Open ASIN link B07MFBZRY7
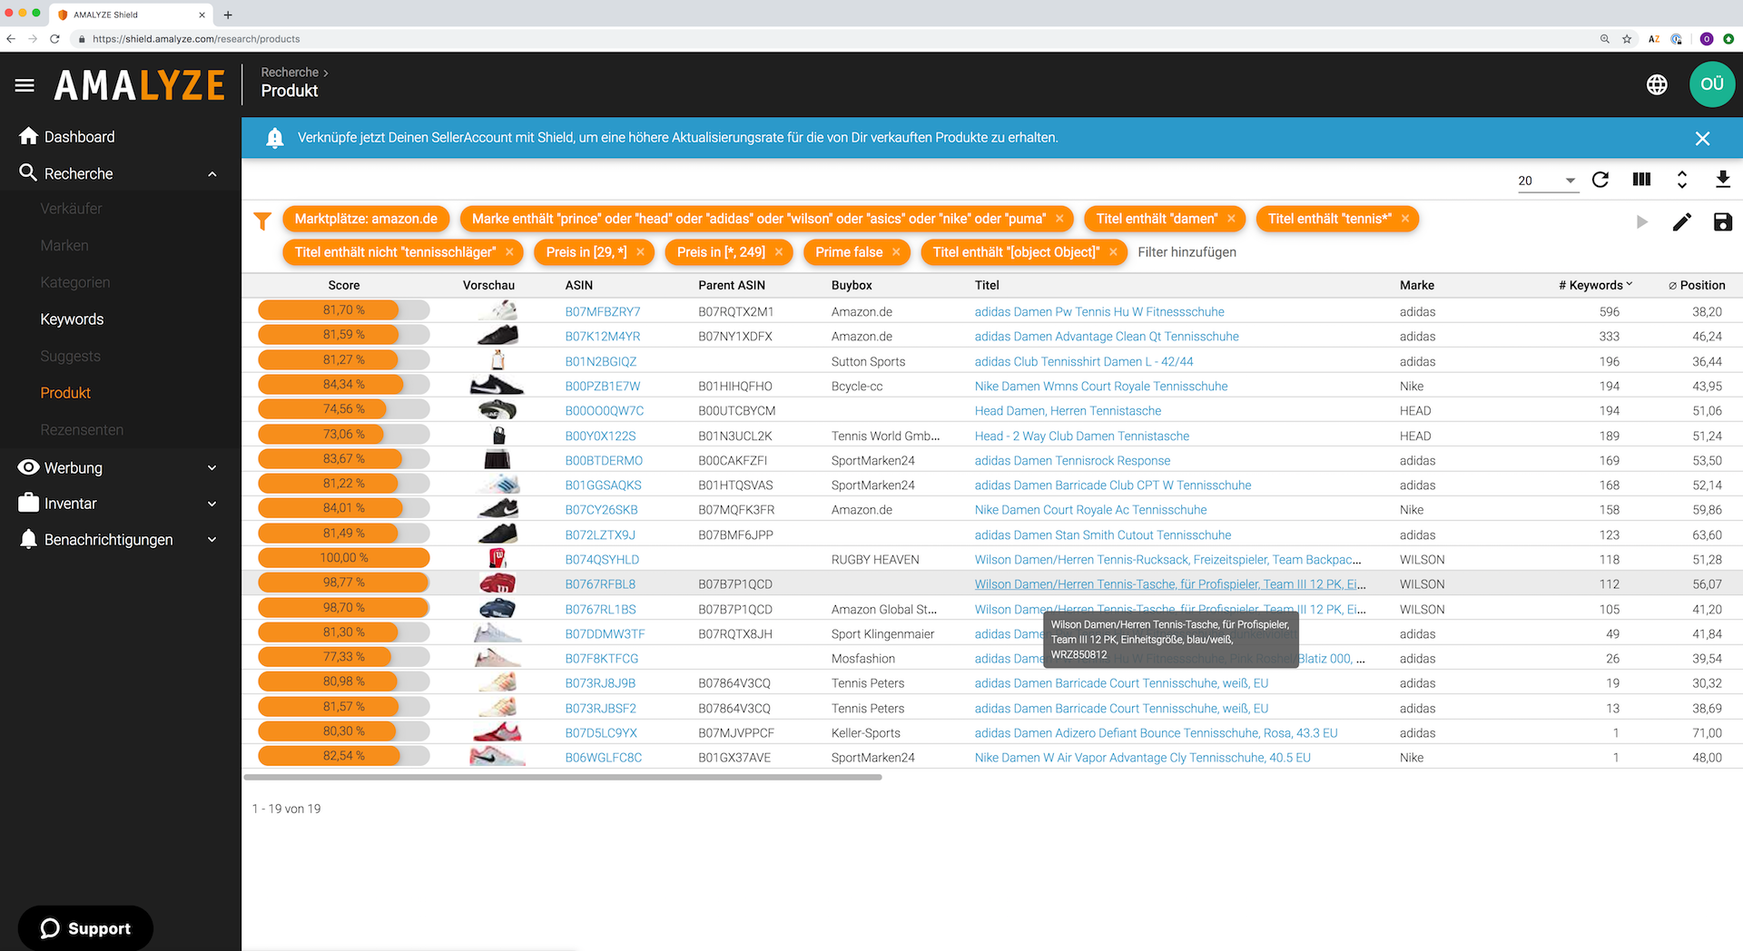This screenshot has width=1743, height=951. 603,311
